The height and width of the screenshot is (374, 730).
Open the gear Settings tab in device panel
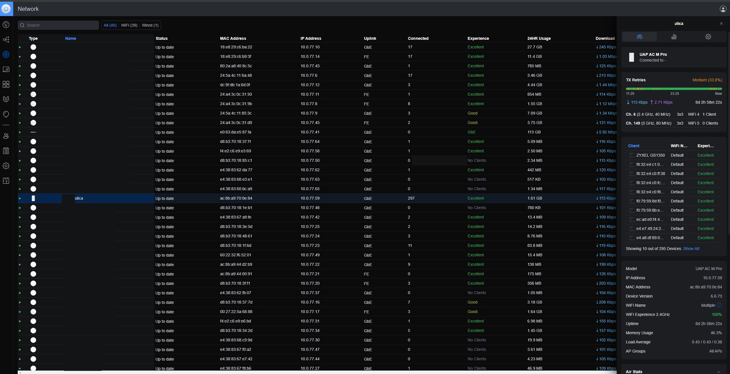(708, 37)
